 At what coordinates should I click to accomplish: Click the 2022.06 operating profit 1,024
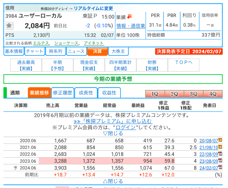point(89,154)
